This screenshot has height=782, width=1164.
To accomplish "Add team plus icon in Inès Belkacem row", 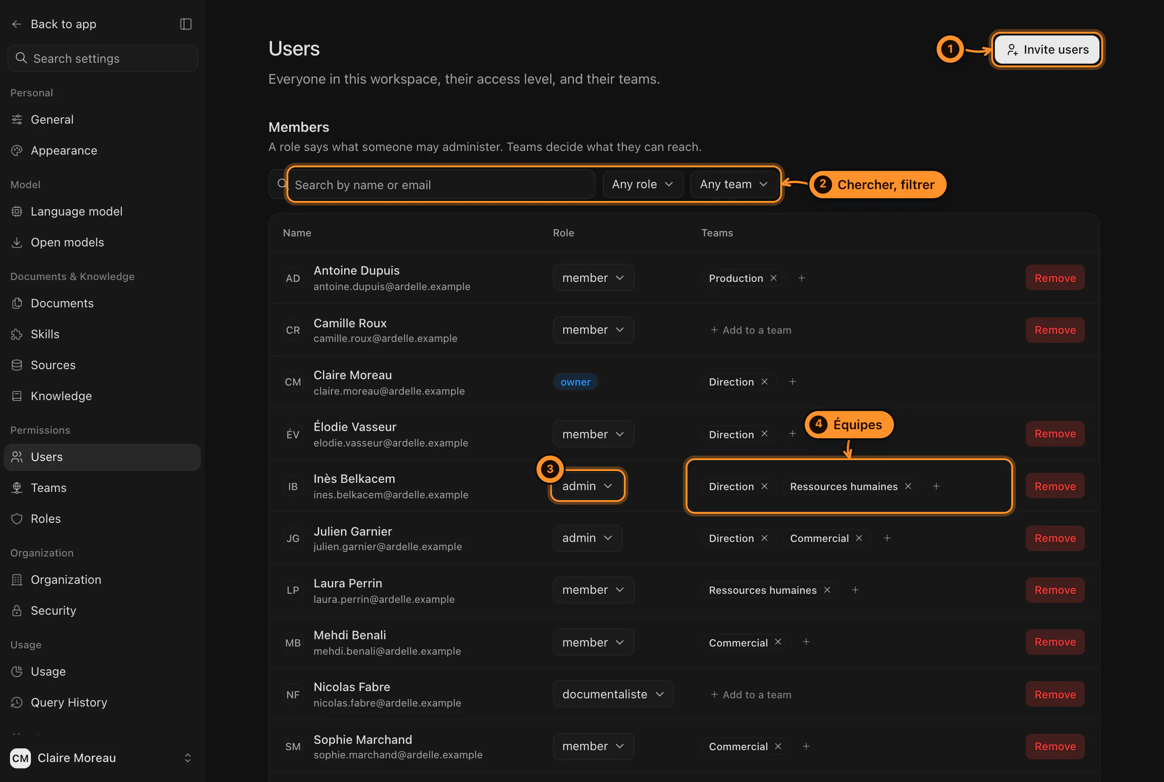I will point(936,486).
